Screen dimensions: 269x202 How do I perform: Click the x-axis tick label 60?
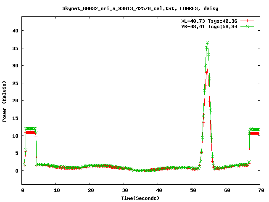click(x=227, y=190)
